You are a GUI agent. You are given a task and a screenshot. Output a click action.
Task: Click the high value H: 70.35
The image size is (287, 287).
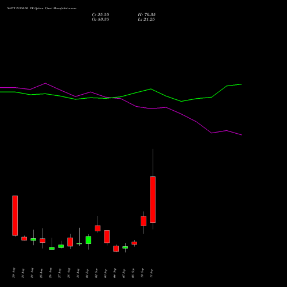(x=146, y=15)
